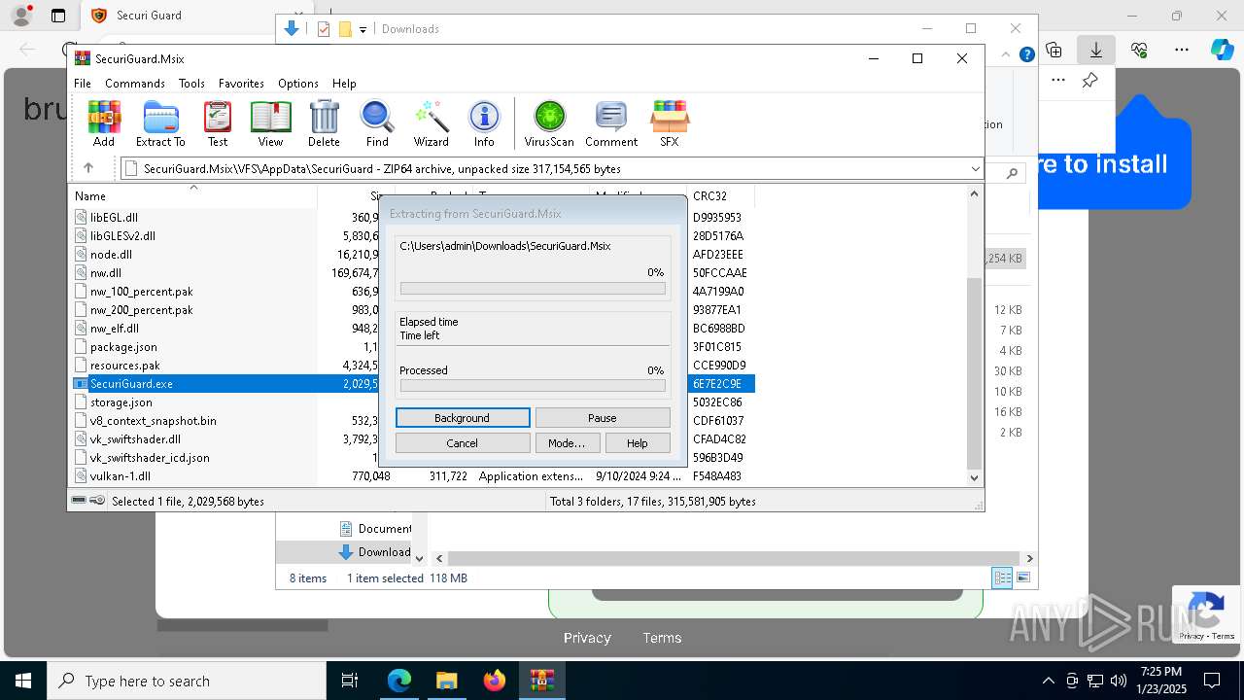Click the View file toolbar icon

tap(270, 123)
